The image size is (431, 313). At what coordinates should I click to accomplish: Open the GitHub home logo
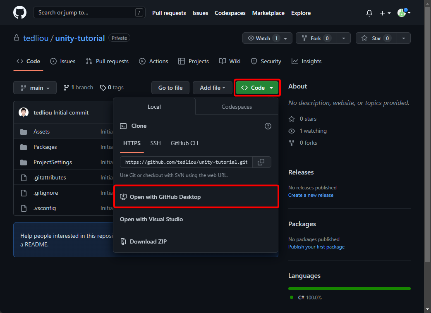[20, 13]
